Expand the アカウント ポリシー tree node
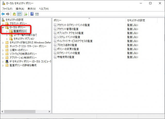The height and width of the screenshot is (119, 165). (3, 24)
